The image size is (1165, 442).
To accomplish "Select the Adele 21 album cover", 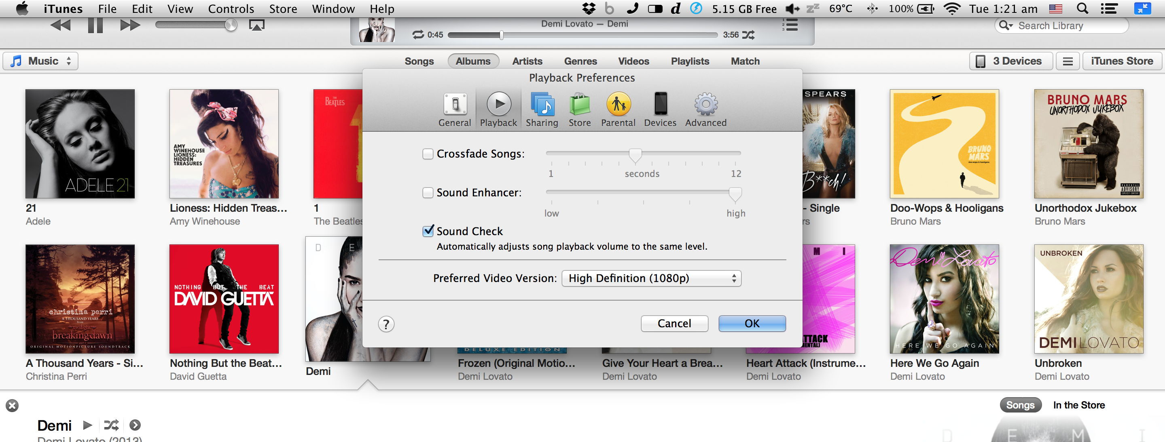I will click(x=80, y=143).
